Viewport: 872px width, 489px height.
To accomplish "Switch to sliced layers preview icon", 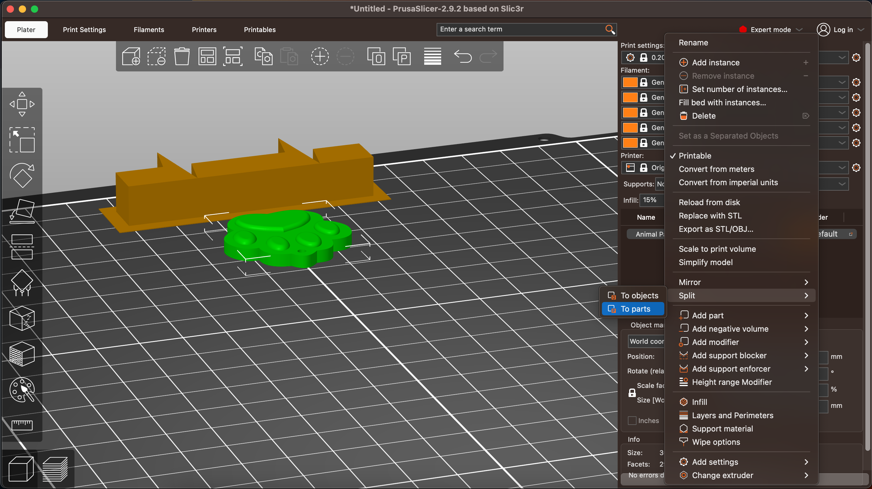I will coord(55,469).
